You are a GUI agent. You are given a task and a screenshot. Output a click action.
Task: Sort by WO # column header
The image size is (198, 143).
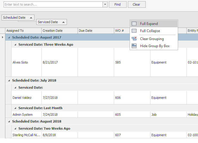122,31
